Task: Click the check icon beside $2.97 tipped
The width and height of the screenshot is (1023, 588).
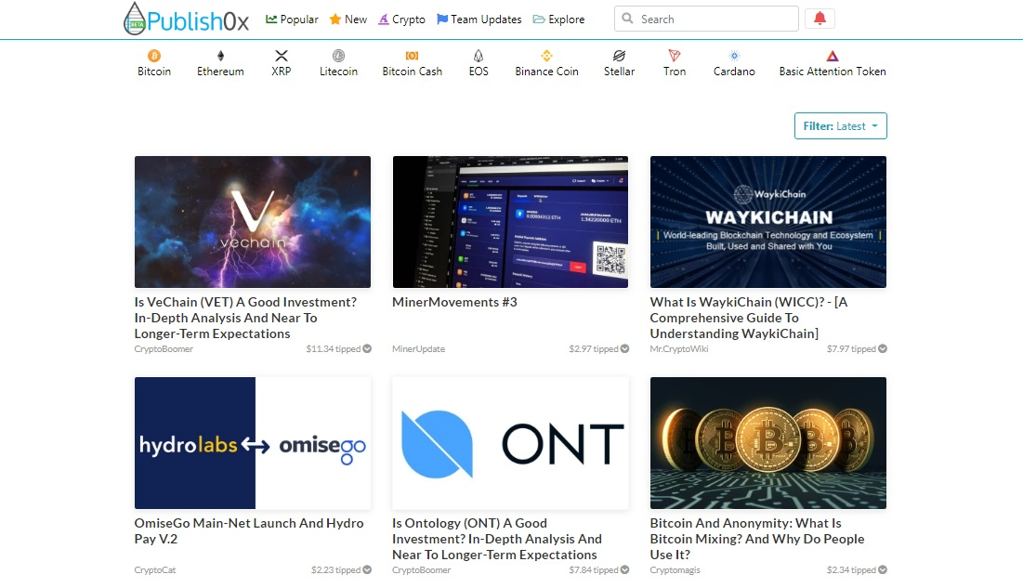Action: coord(625,349)
